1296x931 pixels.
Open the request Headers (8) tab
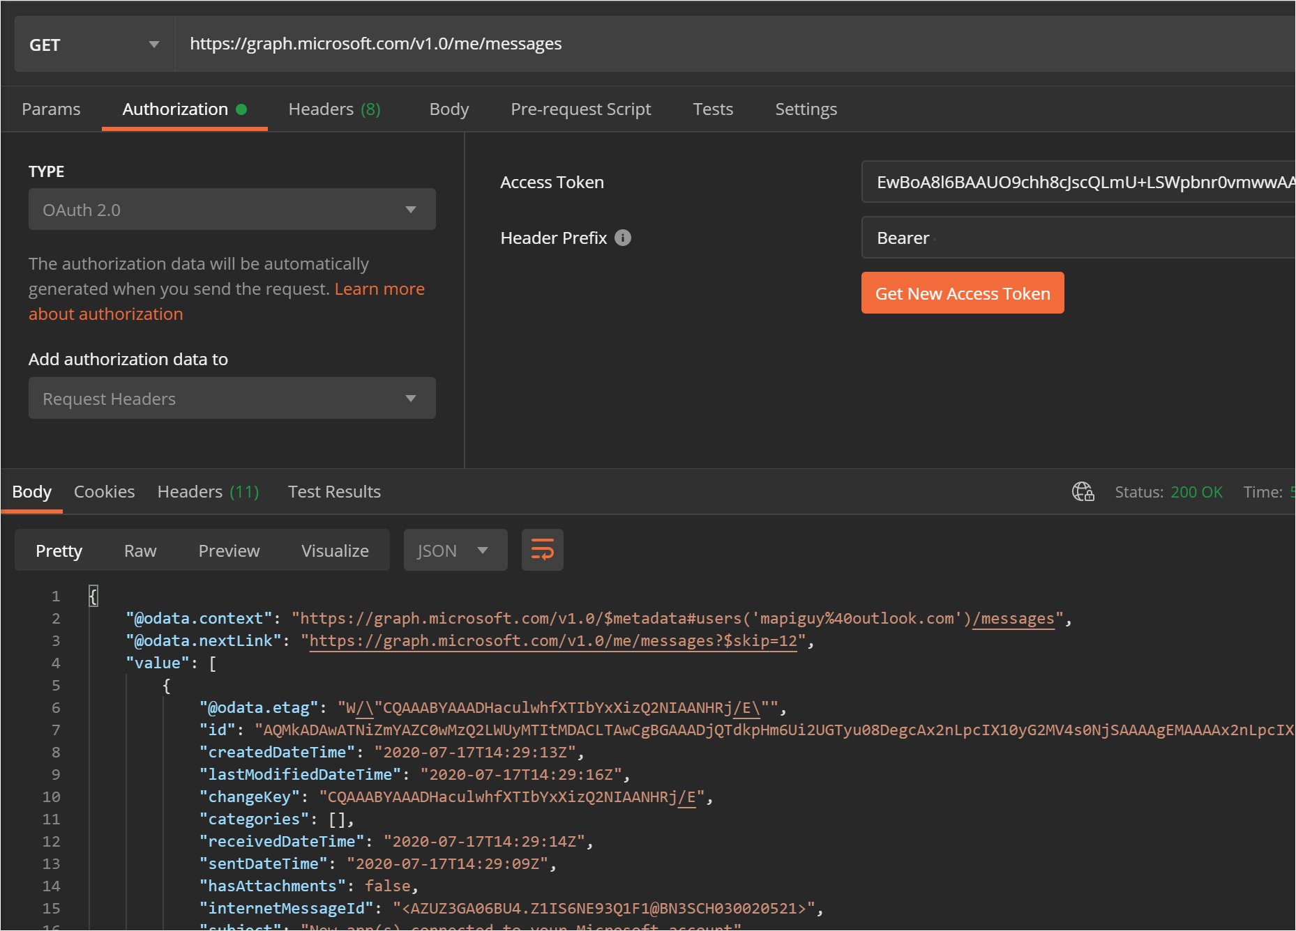(334, 109)
